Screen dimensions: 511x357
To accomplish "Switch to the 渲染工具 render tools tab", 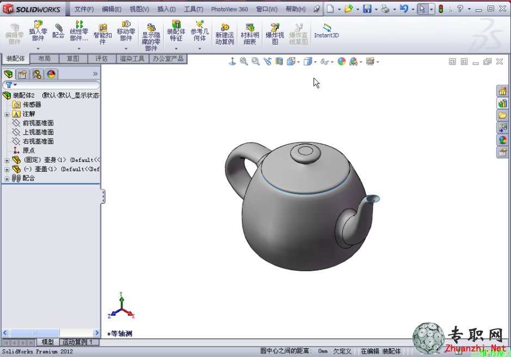I will pos(132,59).
